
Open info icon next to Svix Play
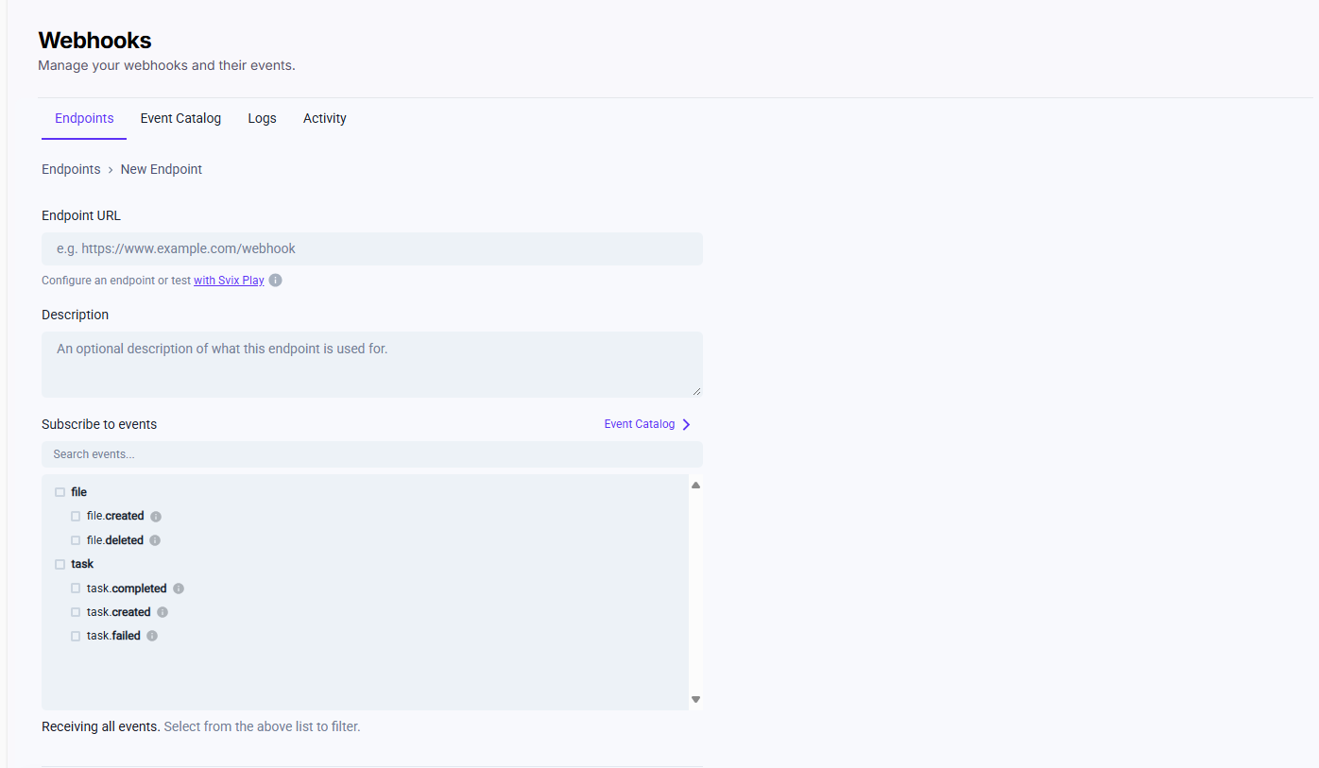(x=275, y=281)
